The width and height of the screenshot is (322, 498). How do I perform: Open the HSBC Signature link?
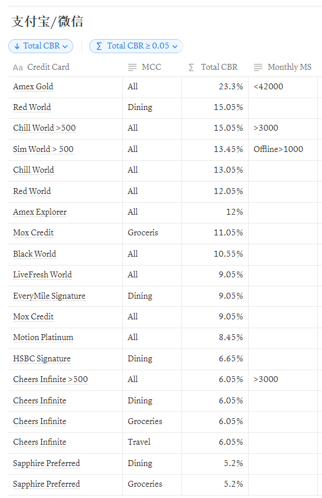click(x=42, y=358)
